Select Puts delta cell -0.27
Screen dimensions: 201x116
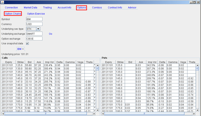[162, 108]
